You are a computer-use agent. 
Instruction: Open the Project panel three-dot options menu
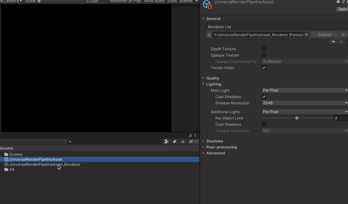195,135
